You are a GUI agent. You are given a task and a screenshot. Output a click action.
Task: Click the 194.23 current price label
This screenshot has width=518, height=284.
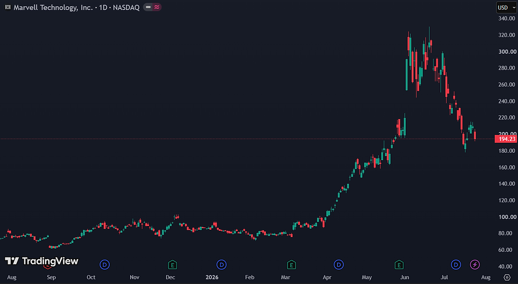coord(506,139)
